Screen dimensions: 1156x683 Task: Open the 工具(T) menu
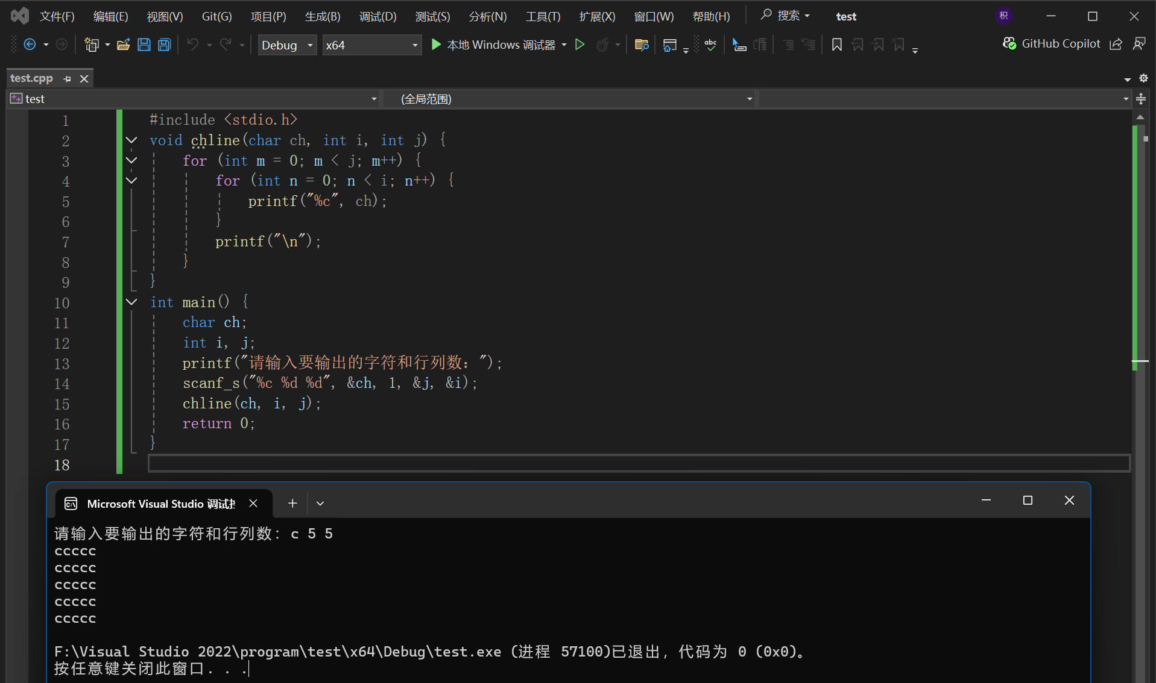point(543,16)
